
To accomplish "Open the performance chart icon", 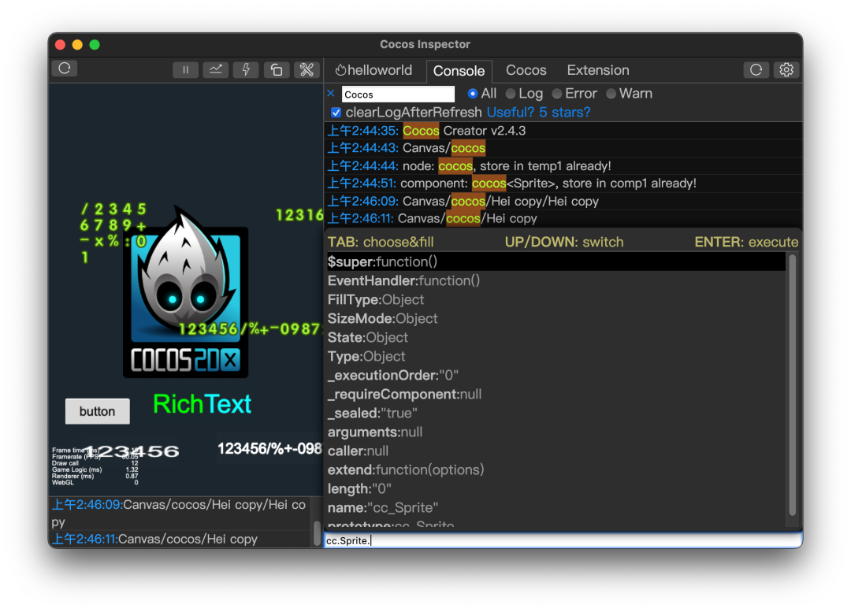I will tap(215, 70).
